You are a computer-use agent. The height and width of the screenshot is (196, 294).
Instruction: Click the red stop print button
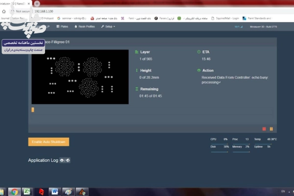point(264,129)
